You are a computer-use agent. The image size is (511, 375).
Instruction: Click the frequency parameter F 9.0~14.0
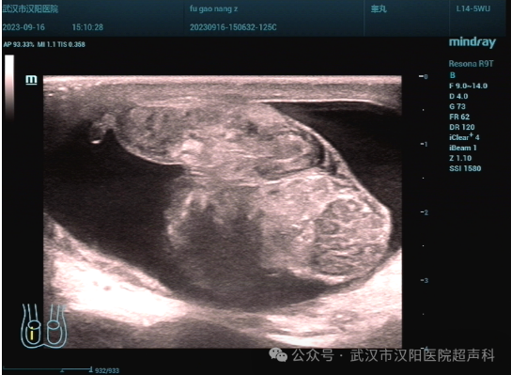pyautogui.click(x=469, y=86)
